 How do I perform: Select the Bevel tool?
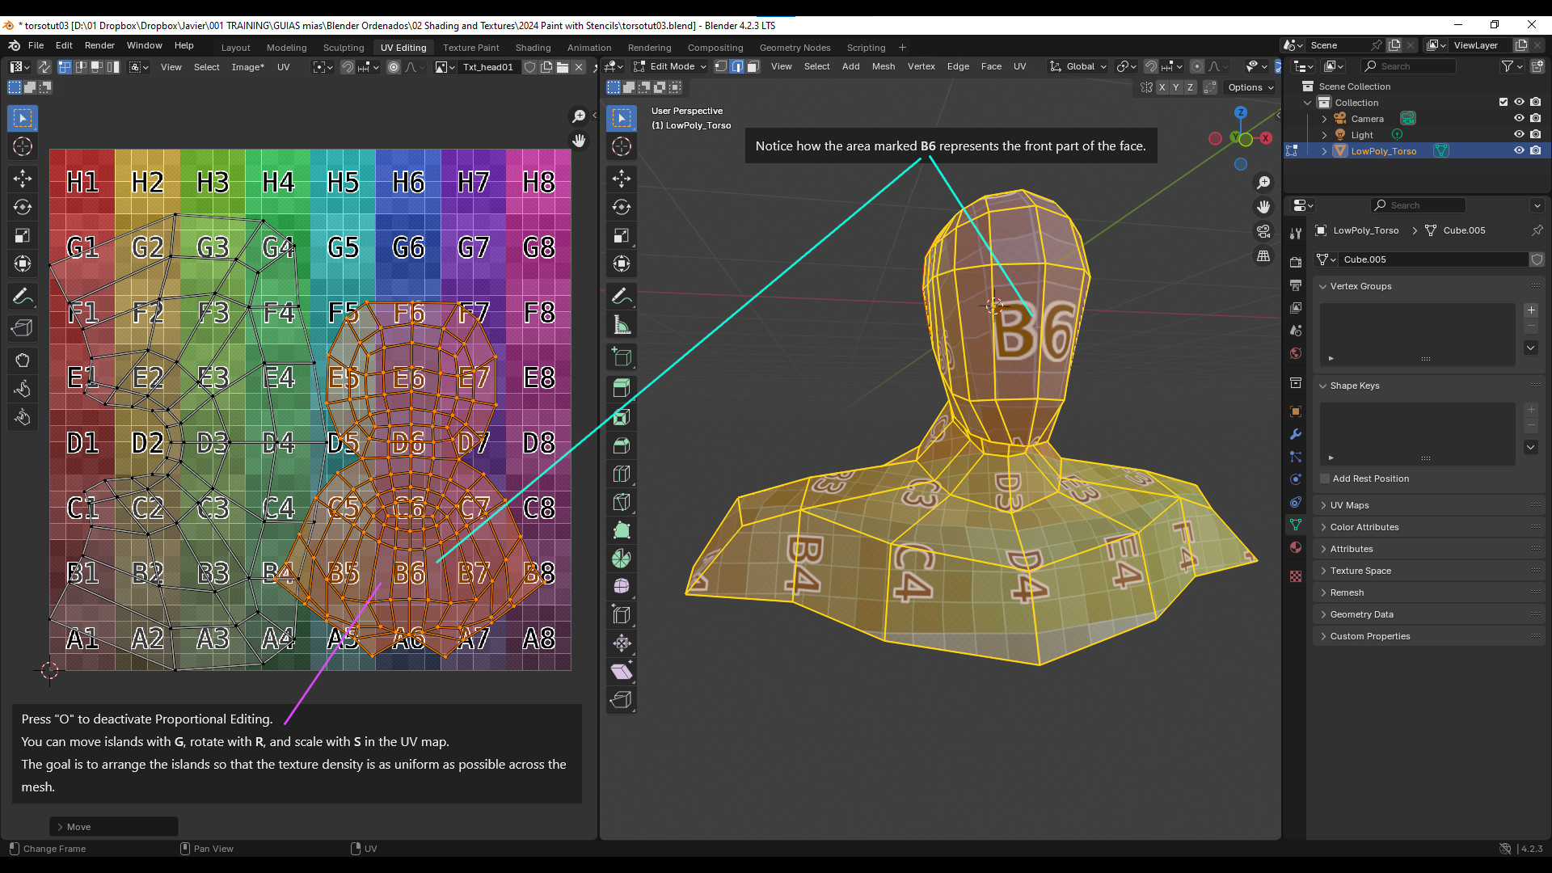click(x=622, y=445)
